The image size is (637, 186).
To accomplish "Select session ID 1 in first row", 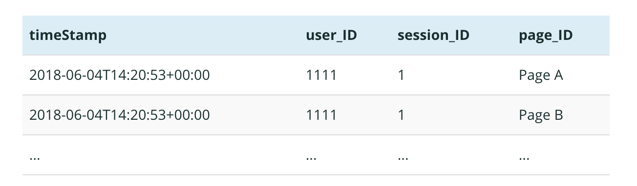I will pyautogui.click(x=402, y=75).
